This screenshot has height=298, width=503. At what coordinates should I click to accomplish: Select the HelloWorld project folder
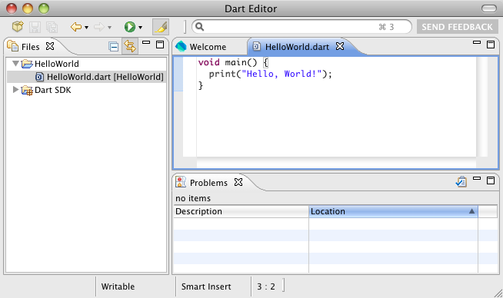pos(50,64)
